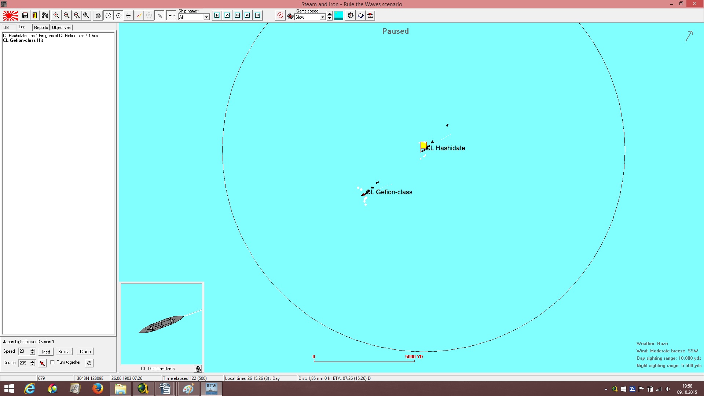
Task: Click the Med speed button
Action: tap(46, 352)
